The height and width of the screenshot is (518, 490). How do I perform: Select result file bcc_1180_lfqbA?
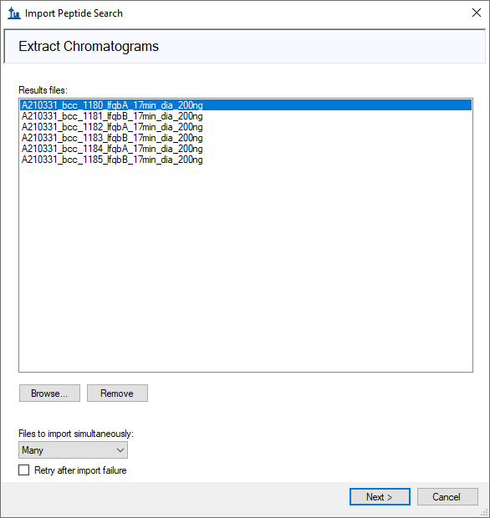point(246,105)
